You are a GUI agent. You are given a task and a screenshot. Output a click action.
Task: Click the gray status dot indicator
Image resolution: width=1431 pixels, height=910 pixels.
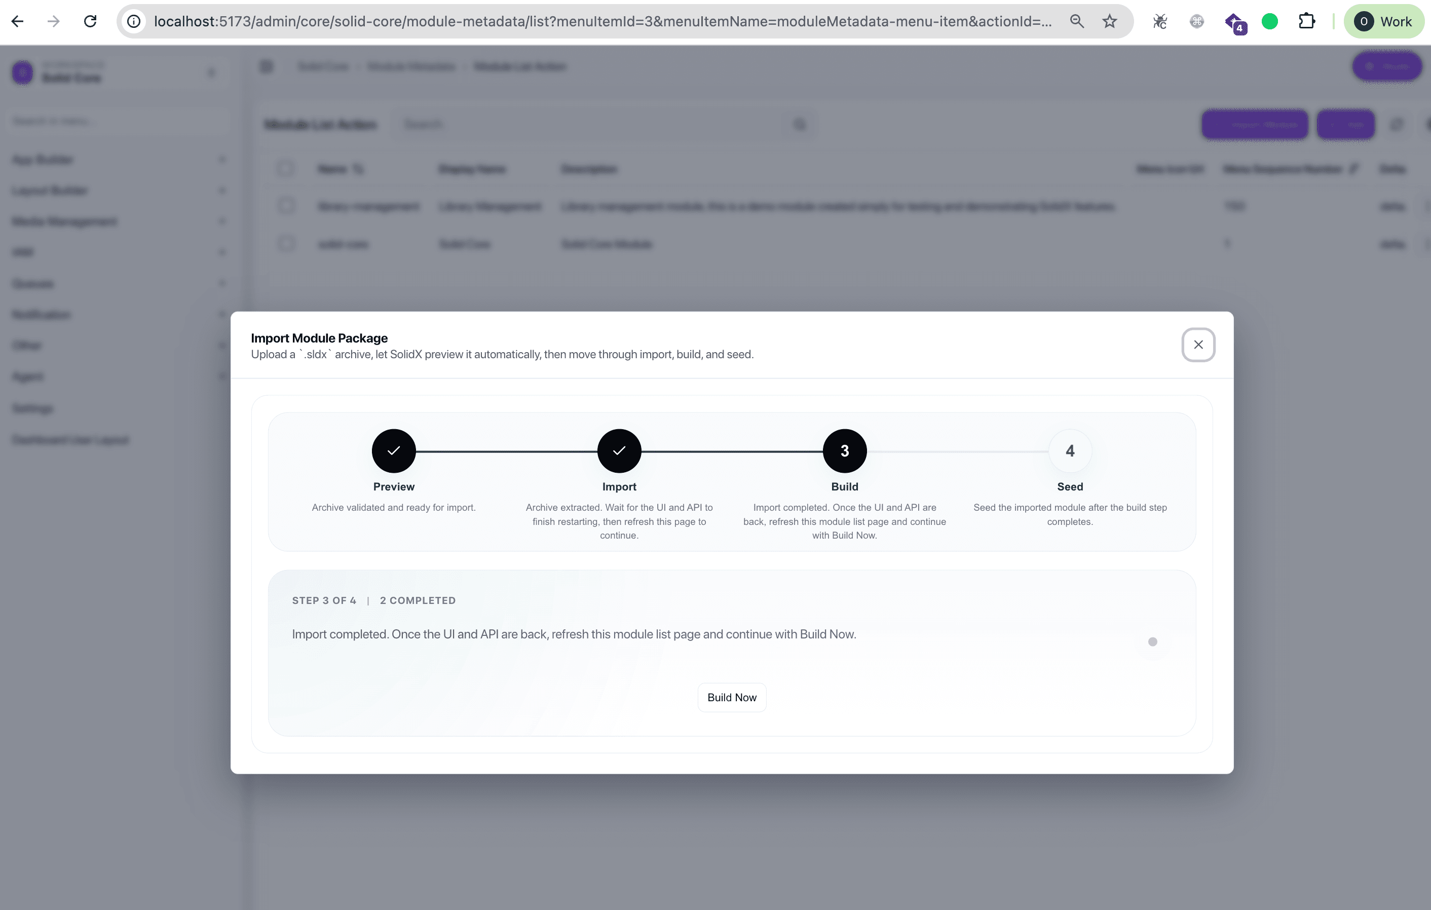pyautogui.click(x=1152, y=642)
